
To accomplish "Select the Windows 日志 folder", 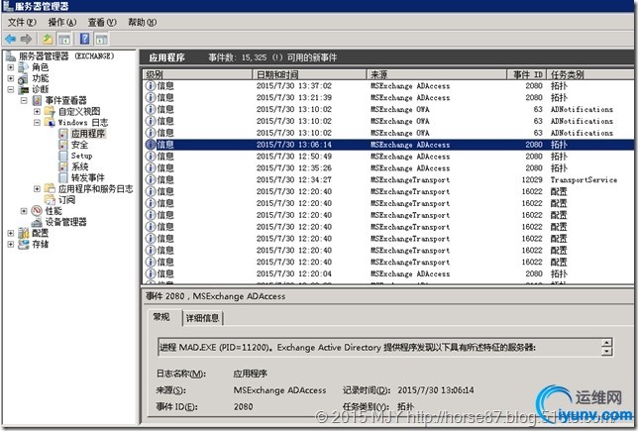I will (x=83, y=122).
